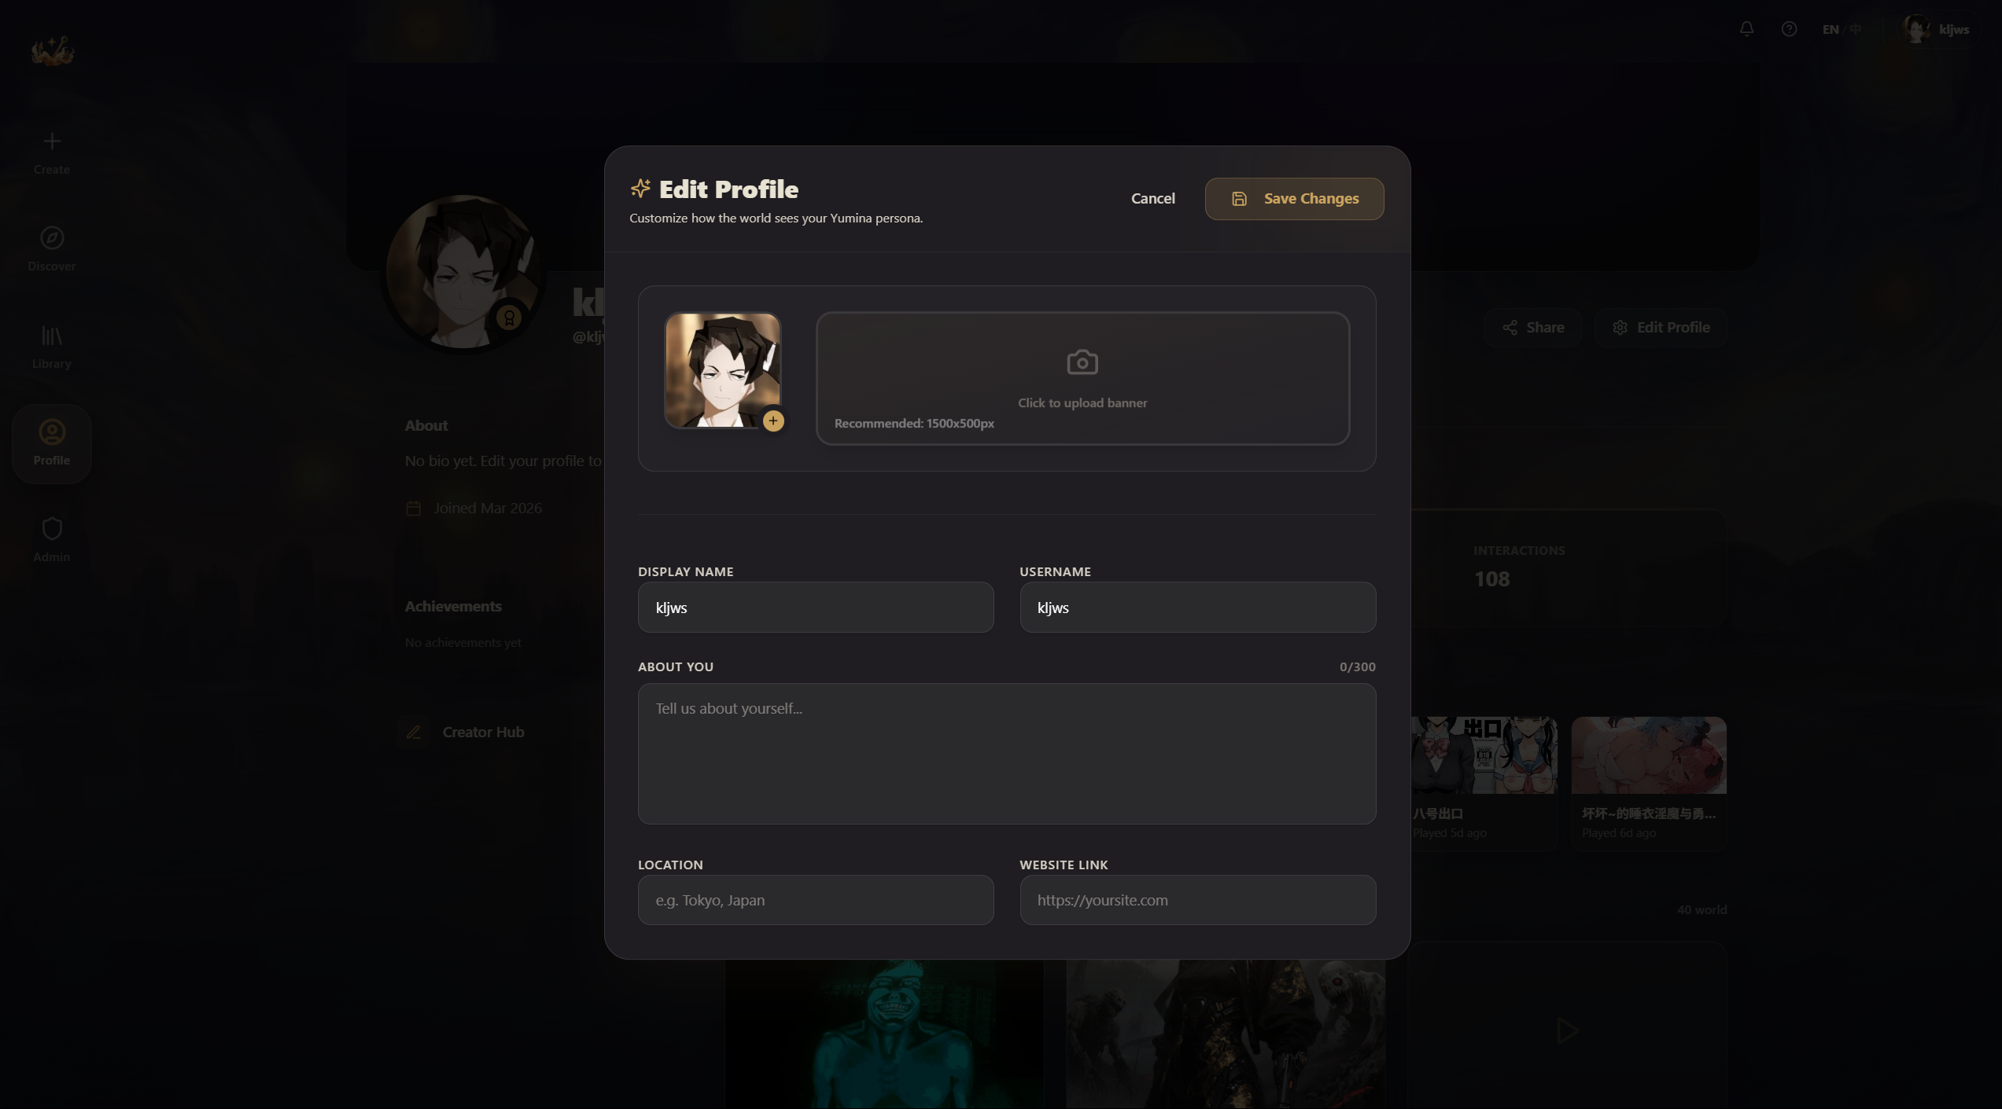Click the Yumina logo at top left
Screen dimensions: 2002x1109
52,51
